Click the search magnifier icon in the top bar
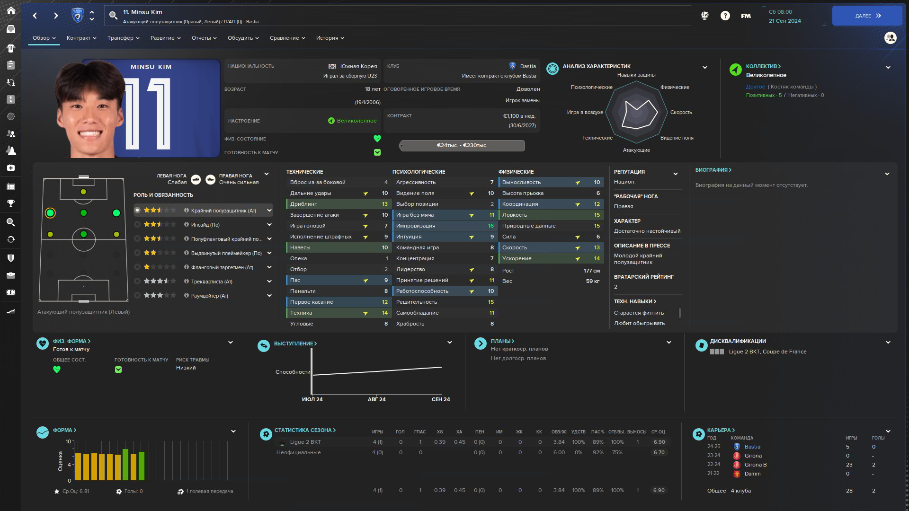 pyautogui.click(x=113, y=16)
